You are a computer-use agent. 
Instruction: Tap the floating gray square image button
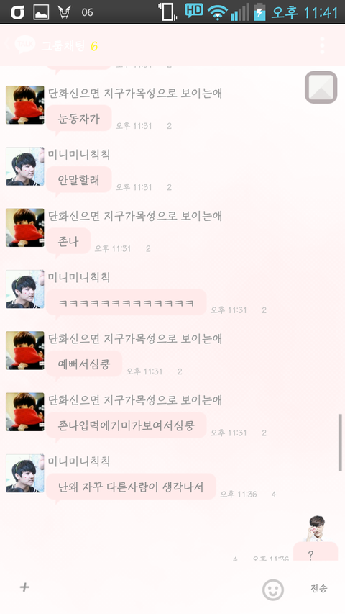pyautogui.click(x=321, y=87)
